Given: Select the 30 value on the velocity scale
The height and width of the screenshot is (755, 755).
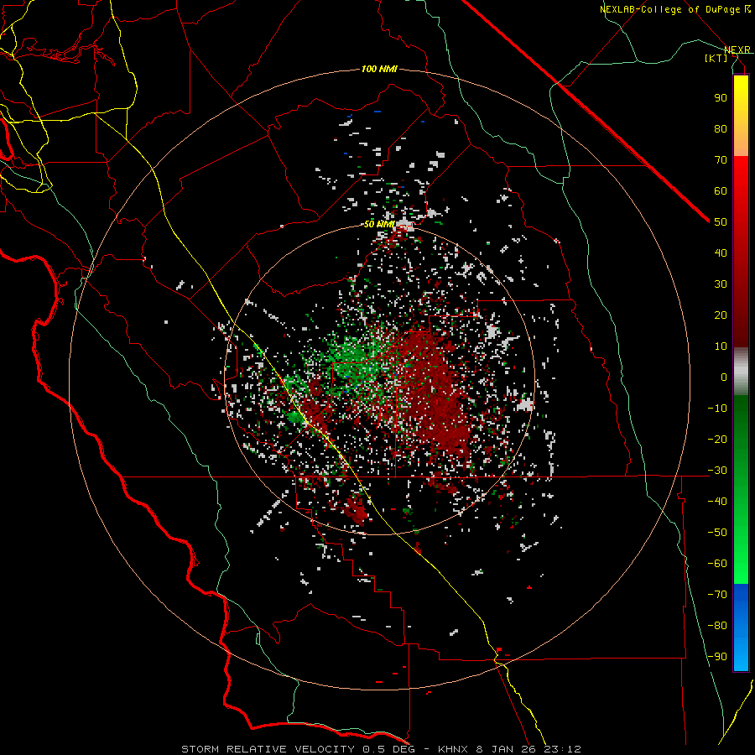Looking at the screenshot, I should (x=721, y=284).
